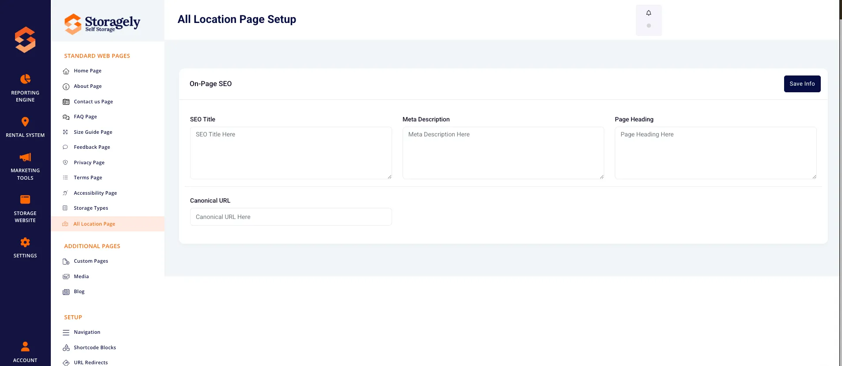Open Marketing Tools megaphone icon
This screenshot has height=366, width=842.
coord(25,157)
